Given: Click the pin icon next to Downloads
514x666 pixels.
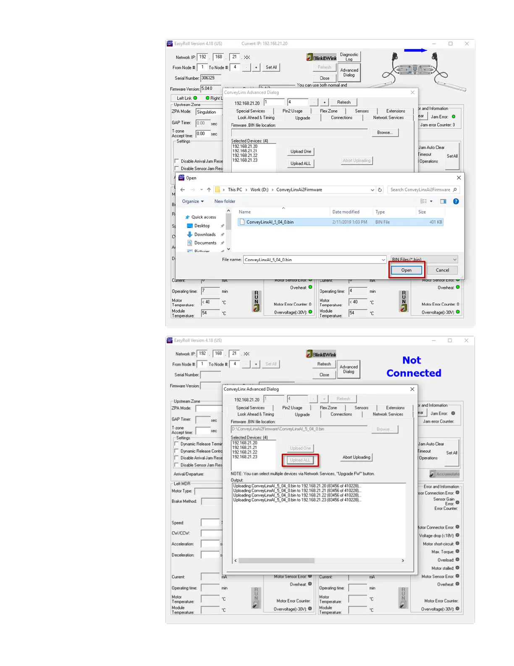Looking at the screenshot, I should 223,235.
